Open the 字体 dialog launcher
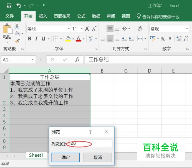The width and height of the screenshot is (192, 168). coord(96,49)
